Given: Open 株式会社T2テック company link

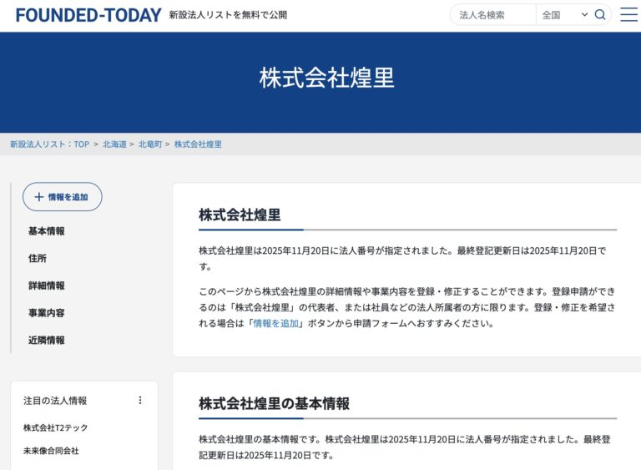Looking at the screenshot, I should pos(55,428).
